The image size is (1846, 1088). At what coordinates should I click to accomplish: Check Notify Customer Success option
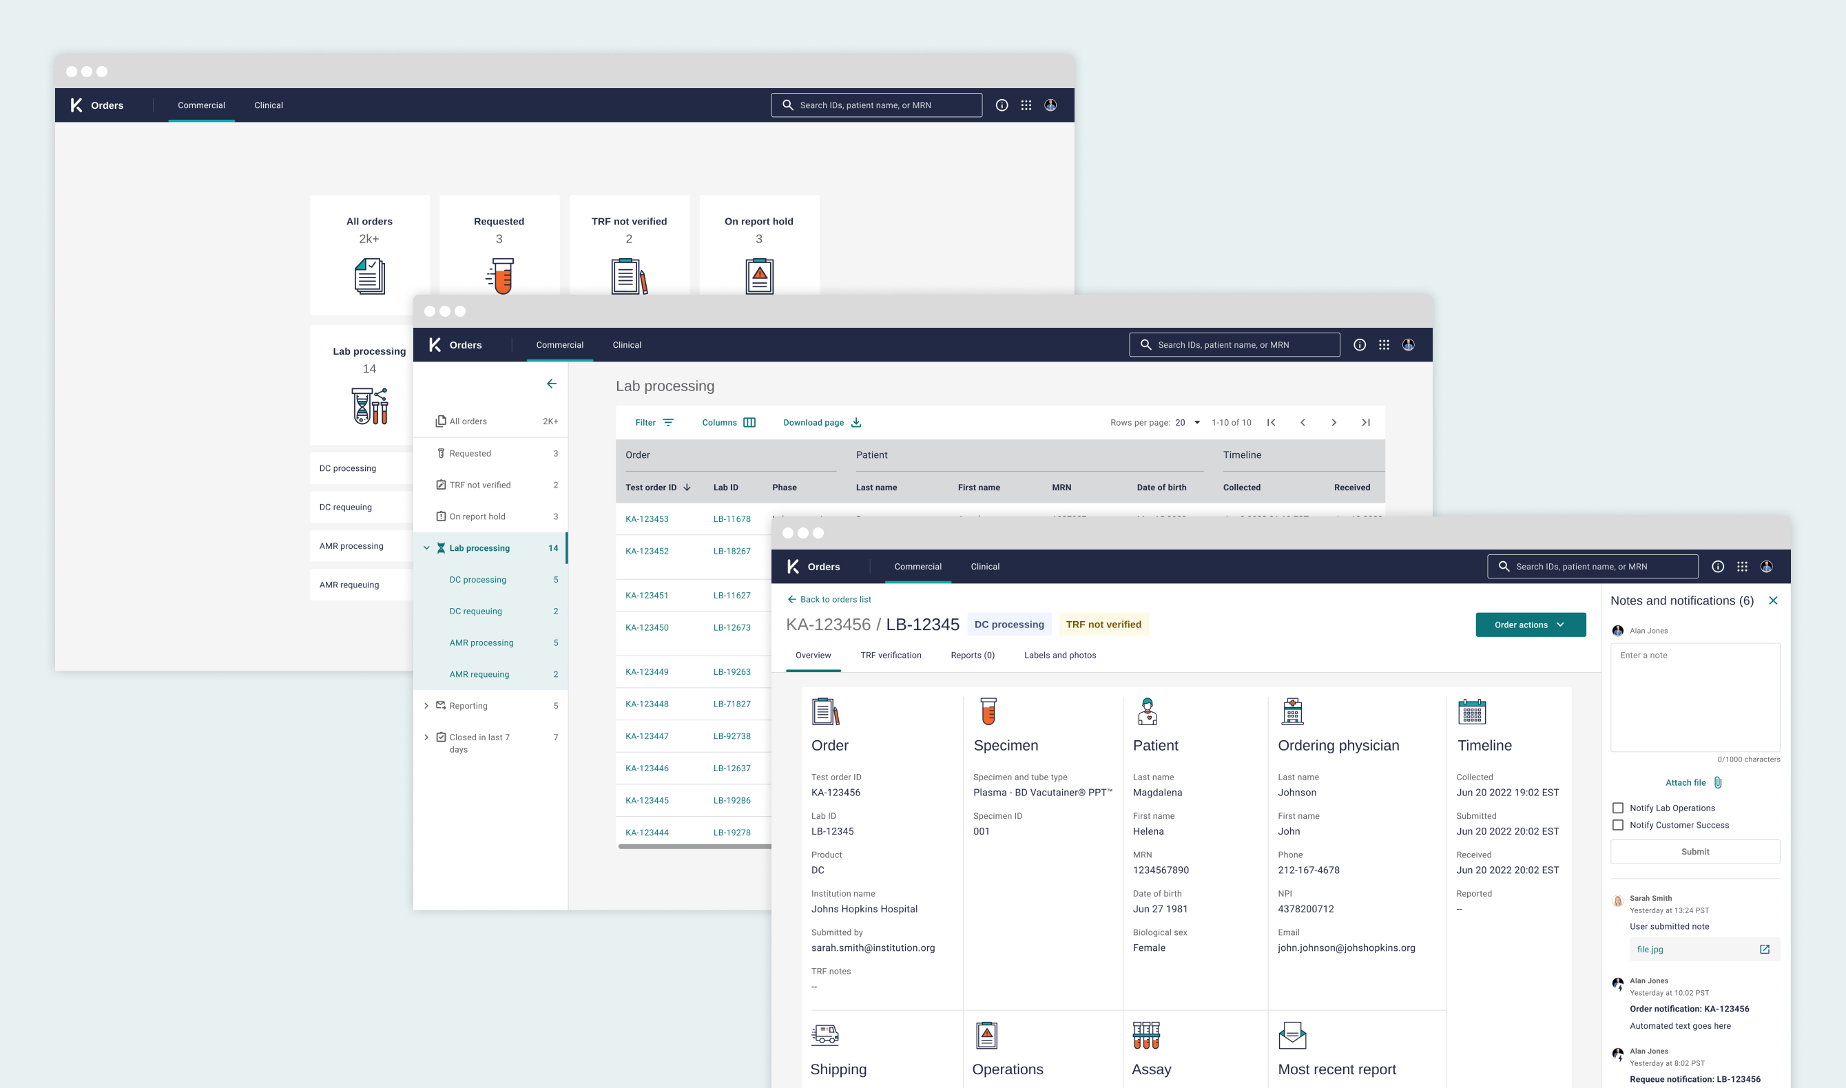[1617, 825]
